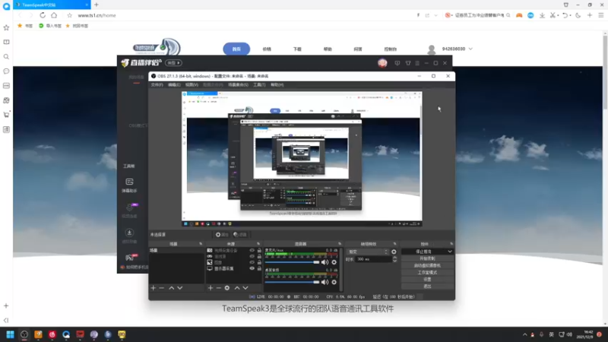
Task: Expand account 942636030 dropdown
Action: click(470, 49)
